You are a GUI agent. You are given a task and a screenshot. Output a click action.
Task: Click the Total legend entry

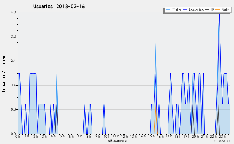174,10
